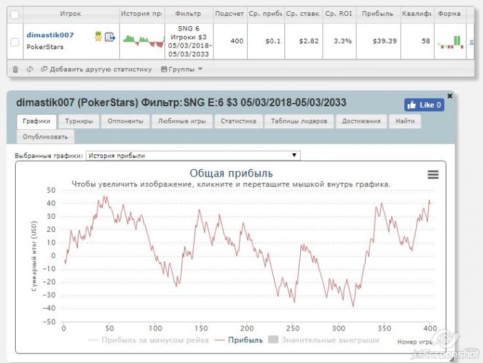This screenshot has width=483, height=363.
Task: Open the chart hamburger menu icon
Action: point(433,175)
